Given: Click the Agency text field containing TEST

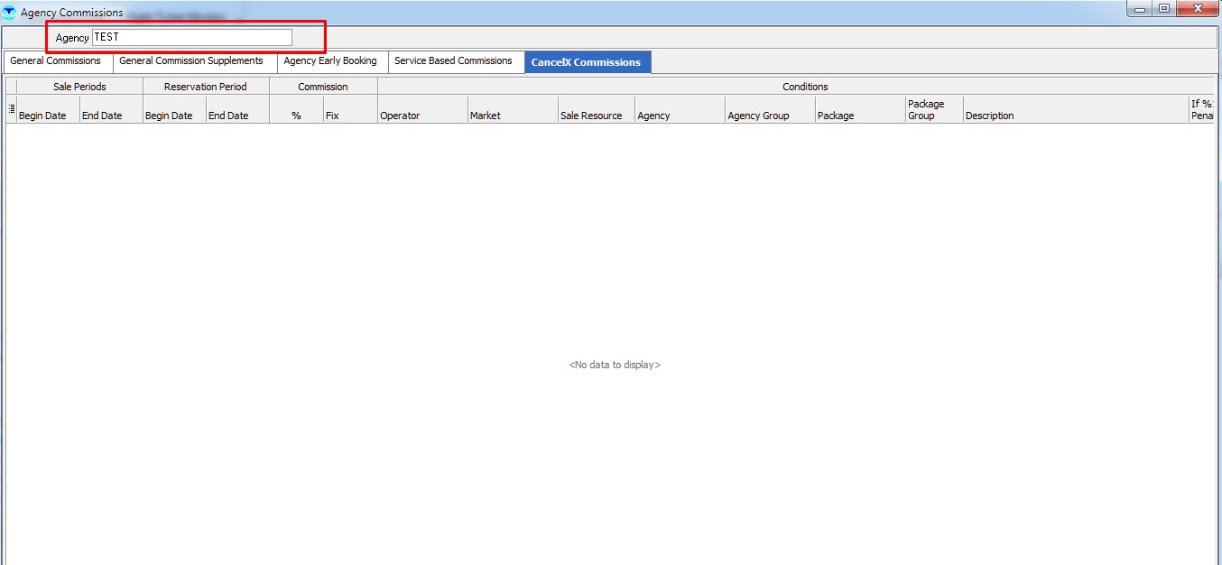Looking at the screenshot, I should click(191, 37).
